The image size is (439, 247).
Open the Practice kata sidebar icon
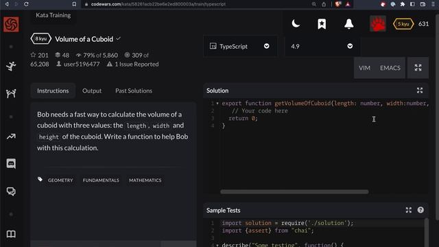11,66
